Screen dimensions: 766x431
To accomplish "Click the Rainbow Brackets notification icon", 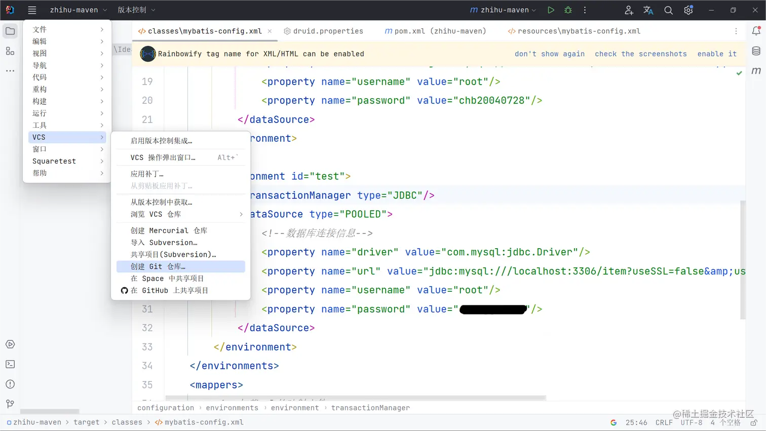I will tap(148, 54).
